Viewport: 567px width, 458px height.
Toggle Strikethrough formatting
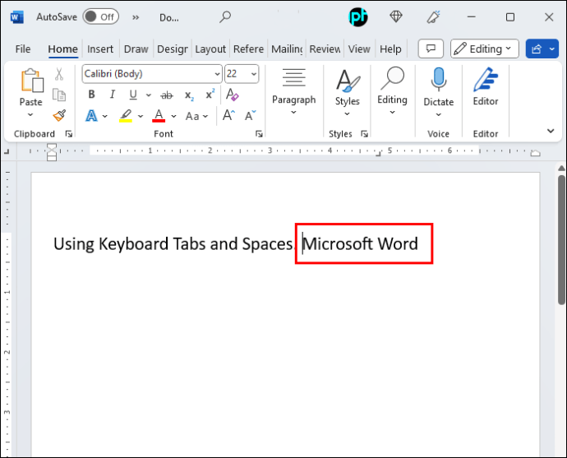click(x=167, y=95)
